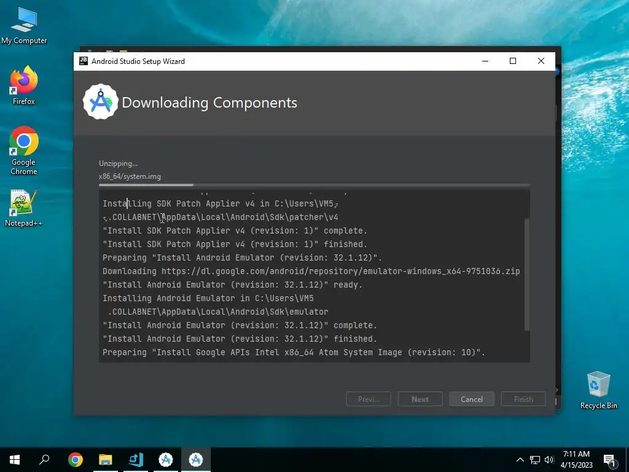Open Notepad++ desktop shortcut
The width and height of the screenshot is (629, 472).
point(24,208)
